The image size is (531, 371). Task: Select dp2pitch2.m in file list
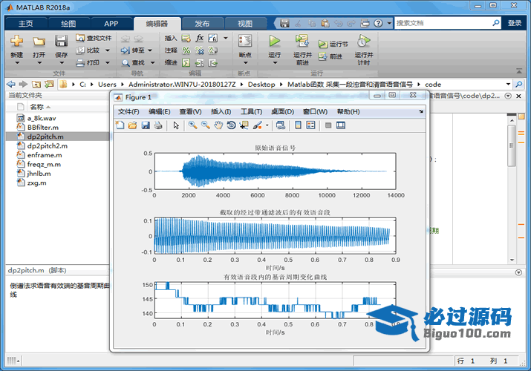[47, 145]
